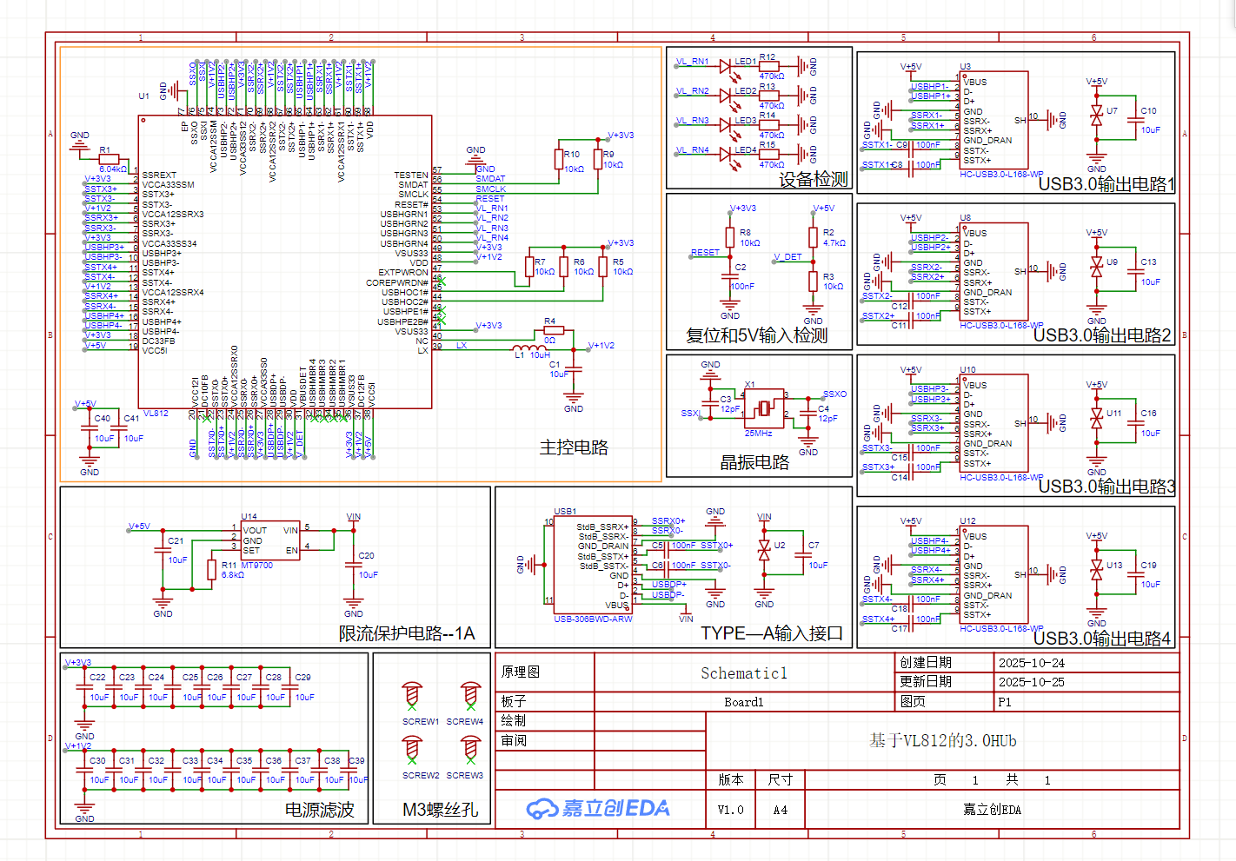Click the M3螺丝孔 section label
Screen dimensions: 1236x861
[440, 810]
